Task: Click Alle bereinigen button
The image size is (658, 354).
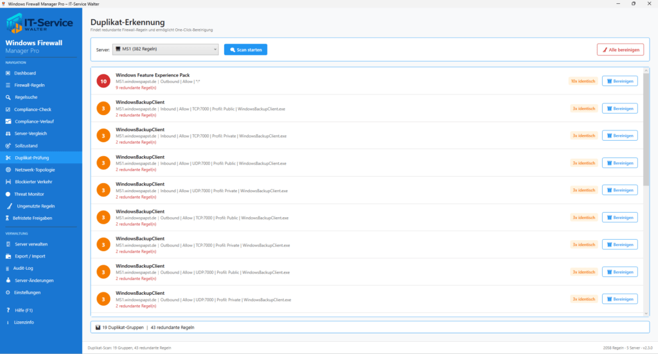Action: tap(620, 49)
